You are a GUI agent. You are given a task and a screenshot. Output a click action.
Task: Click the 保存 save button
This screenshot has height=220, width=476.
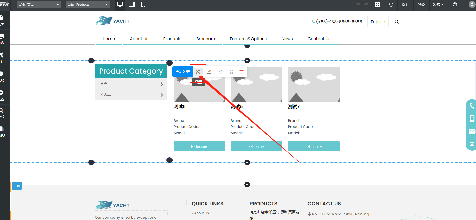[x=405, y=5]
